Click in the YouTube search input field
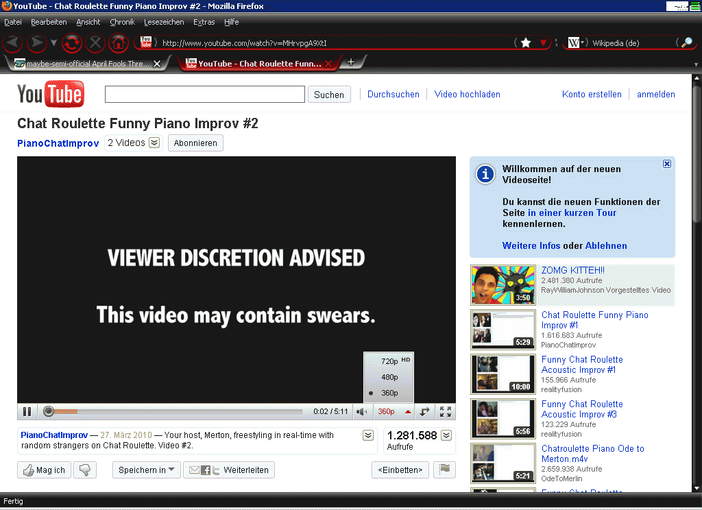The width and height of the screenshot is (702, 510). (204, 94)
